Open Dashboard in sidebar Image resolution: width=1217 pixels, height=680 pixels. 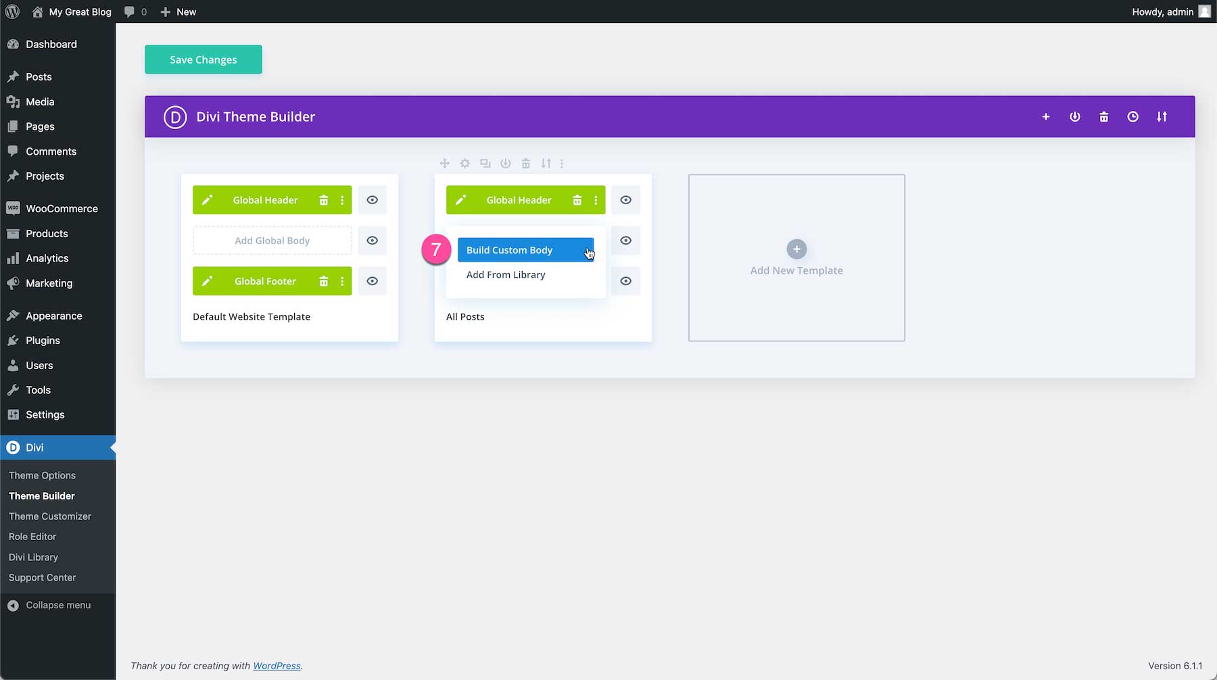[57, 44]
